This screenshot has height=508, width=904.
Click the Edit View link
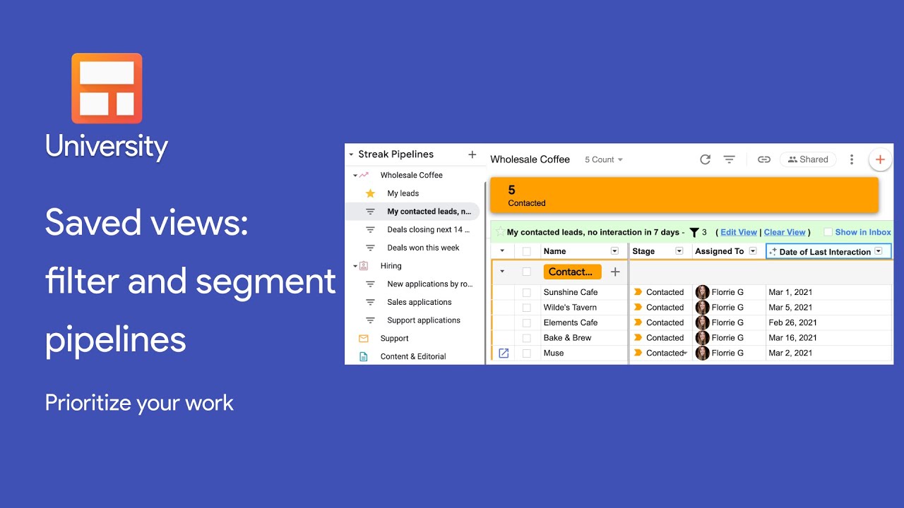coord(739,232)
